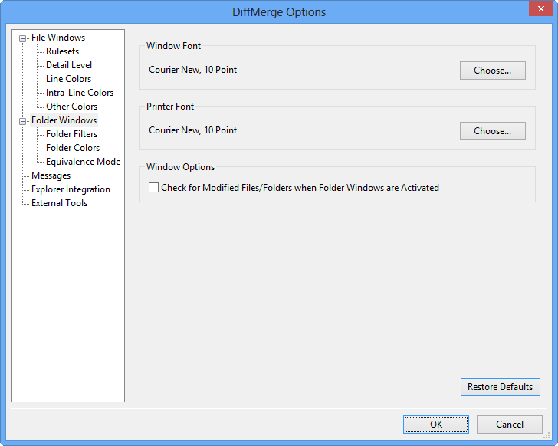558x446 pixels.
Task: Go to Intra-Line Colors settings
Action: click(x=79, y=93)
